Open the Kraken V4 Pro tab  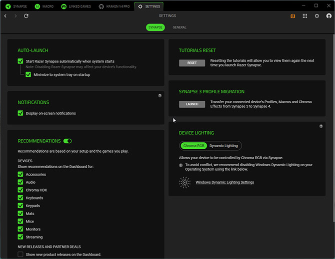click(114, 6)
